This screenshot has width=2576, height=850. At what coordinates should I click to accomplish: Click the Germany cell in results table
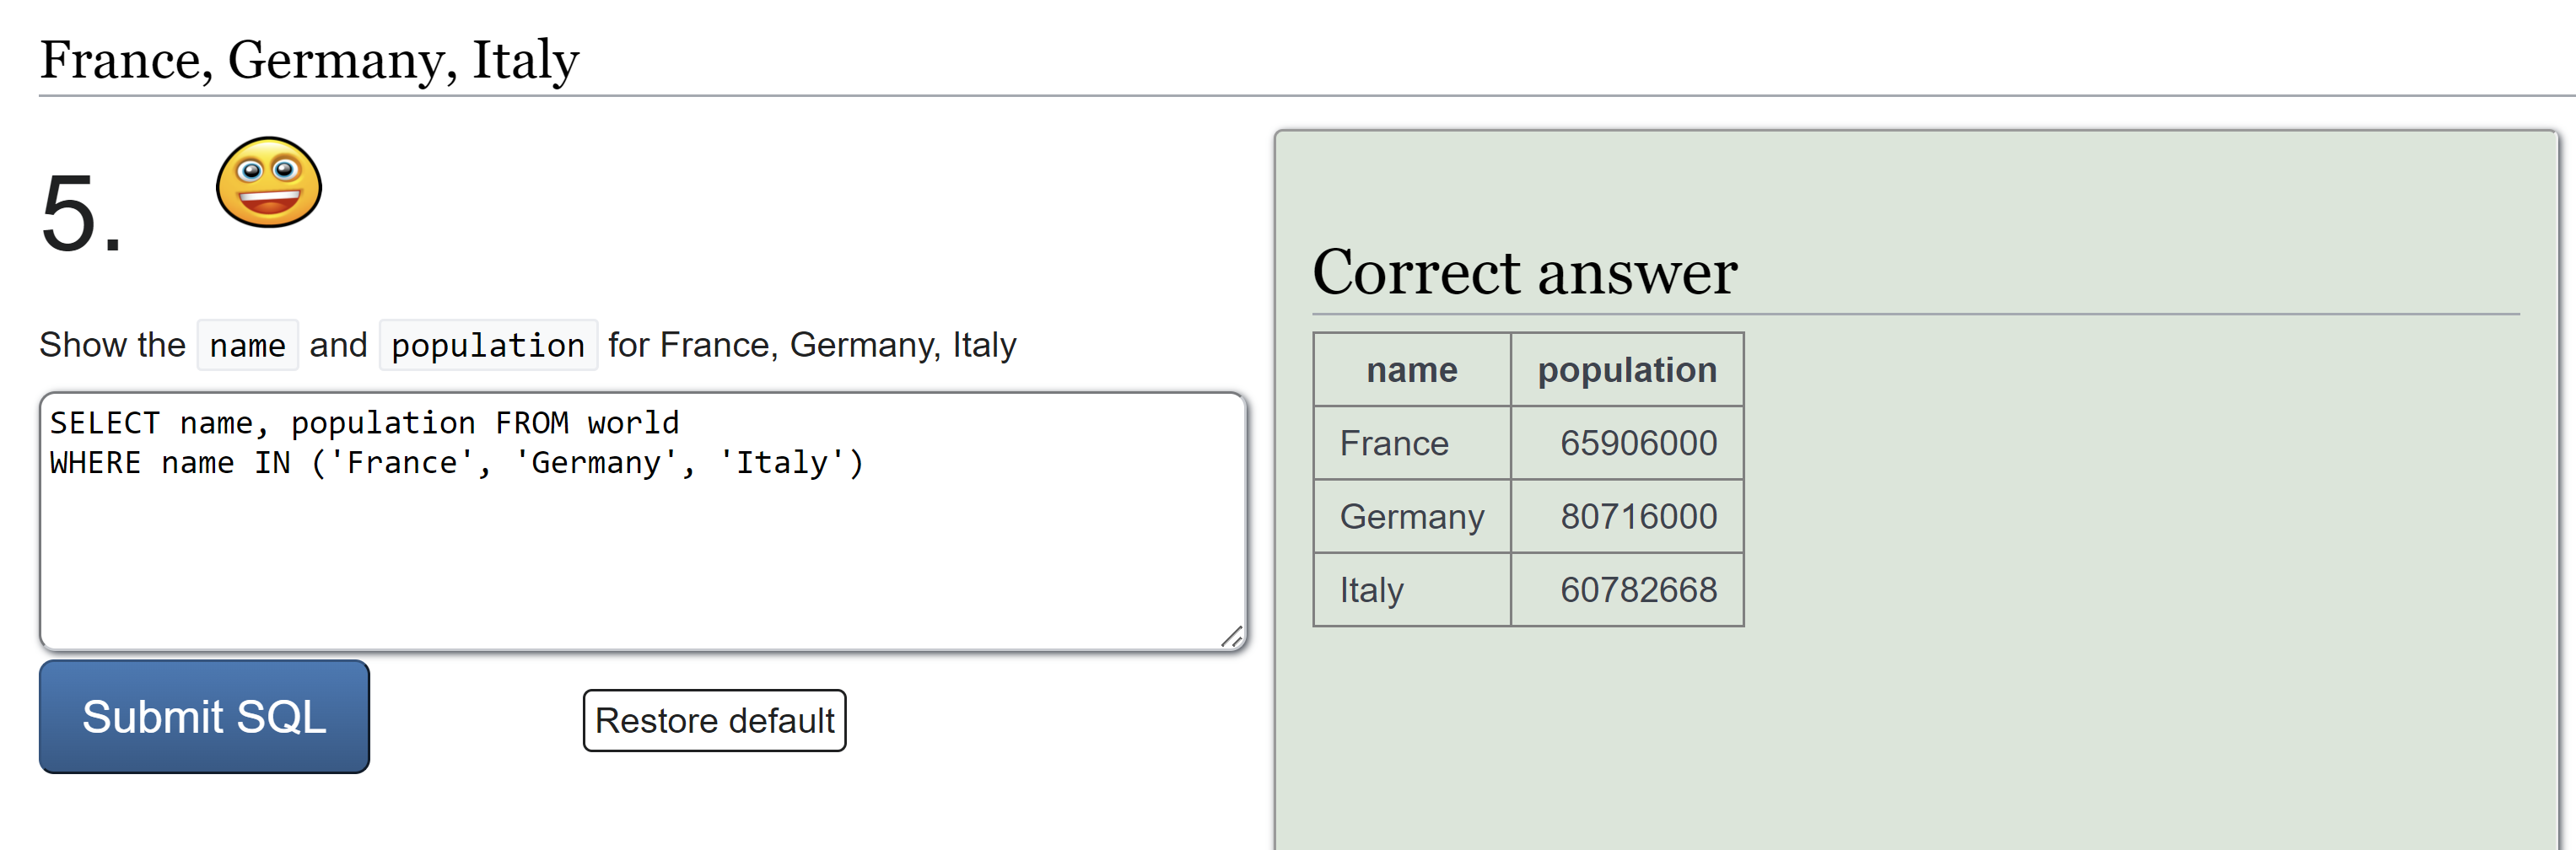pos(1411,517)
